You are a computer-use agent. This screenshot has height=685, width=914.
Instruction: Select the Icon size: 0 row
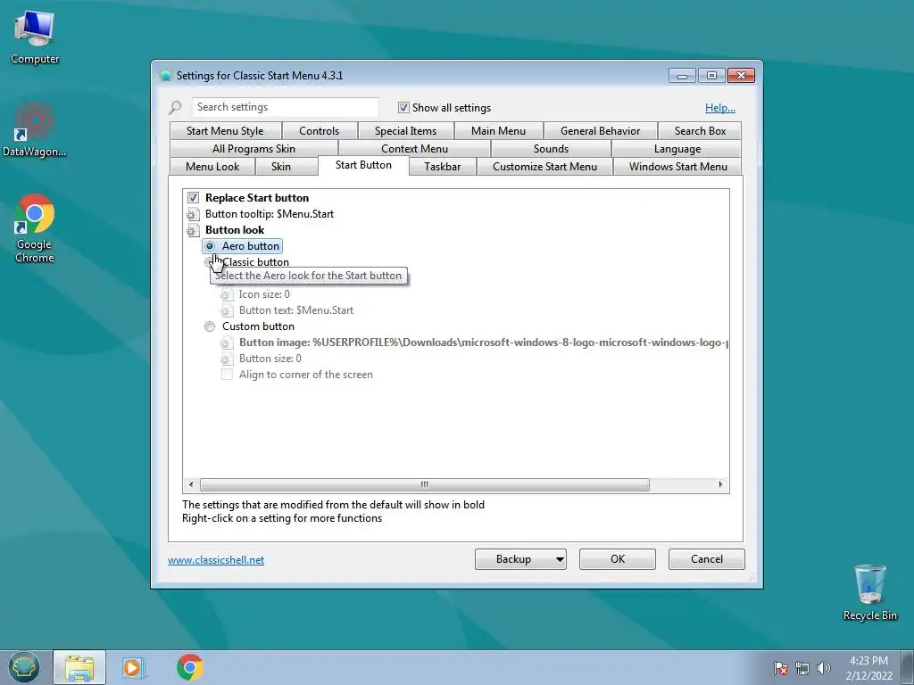click(264, 294)
